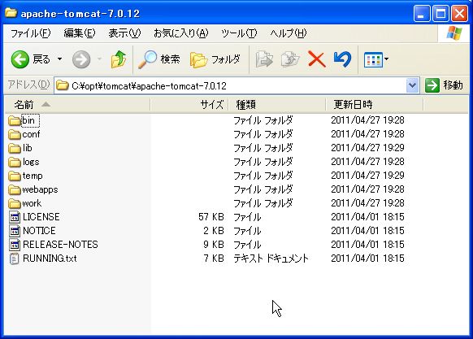
Task: Click the blue Undo arrow icon
Action: 343,59
